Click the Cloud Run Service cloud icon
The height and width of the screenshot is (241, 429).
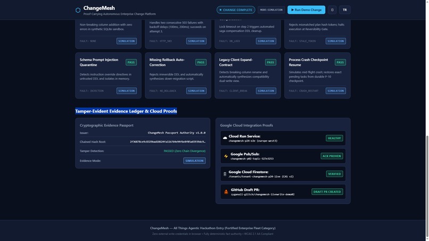tap(225, 138)
